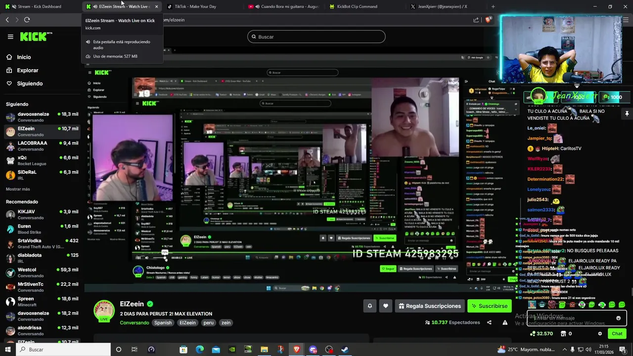633x356 pixels.
Task: Open Microsoft Store from the taskbar
Action: (x=183, y=350)
